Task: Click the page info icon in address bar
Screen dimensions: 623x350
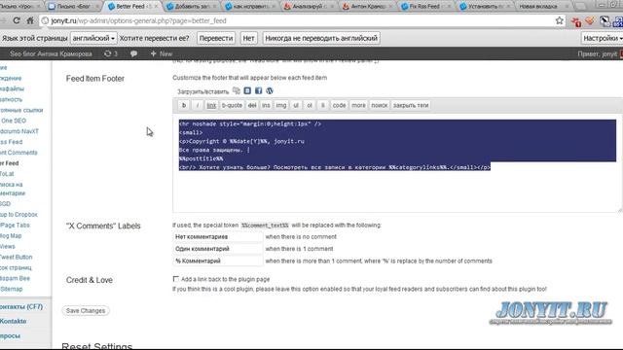Action: tap(45, 20)
